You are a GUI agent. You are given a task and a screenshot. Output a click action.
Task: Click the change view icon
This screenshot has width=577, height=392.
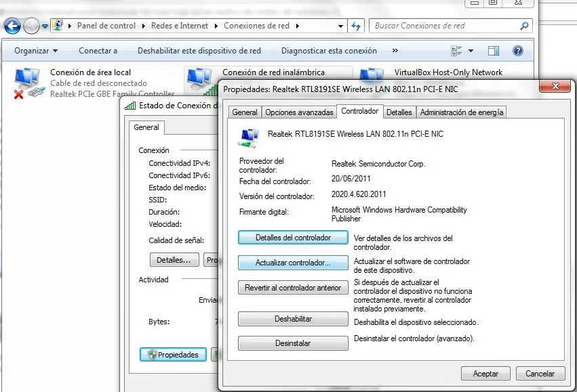(456, 51)
